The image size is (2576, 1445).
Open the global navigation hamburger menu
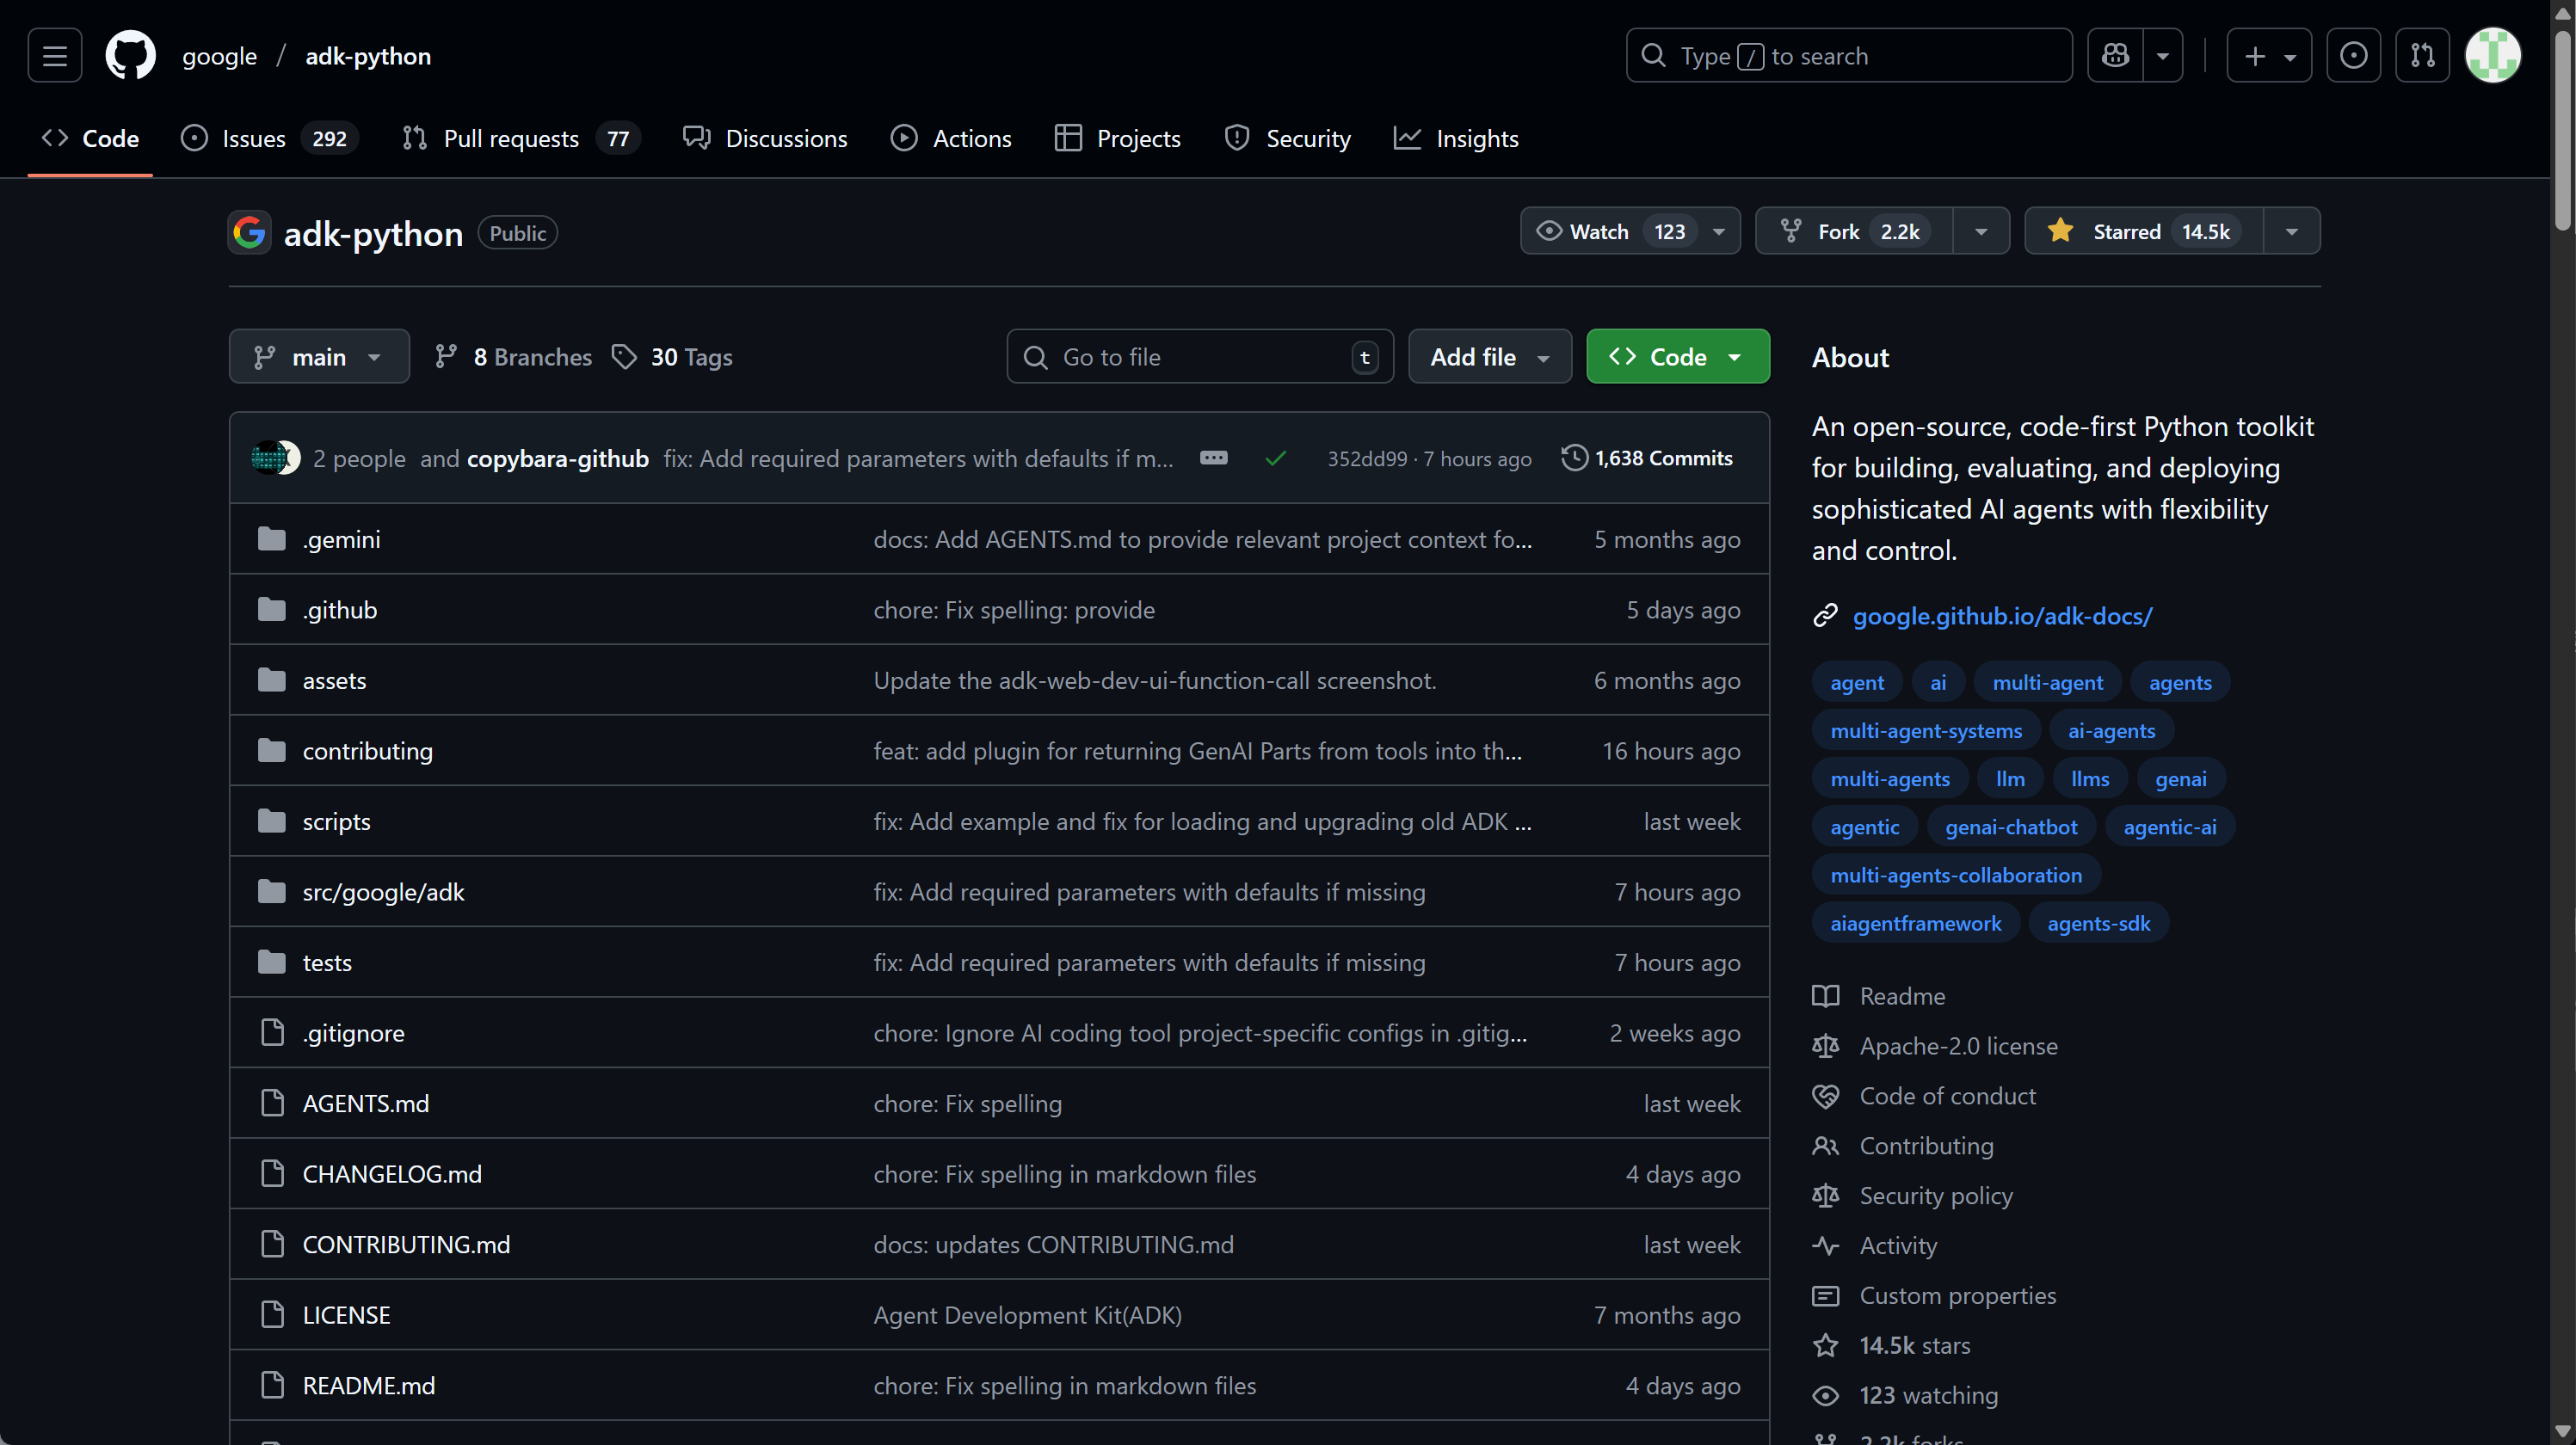pyautogui.click(x=55, y=56)
